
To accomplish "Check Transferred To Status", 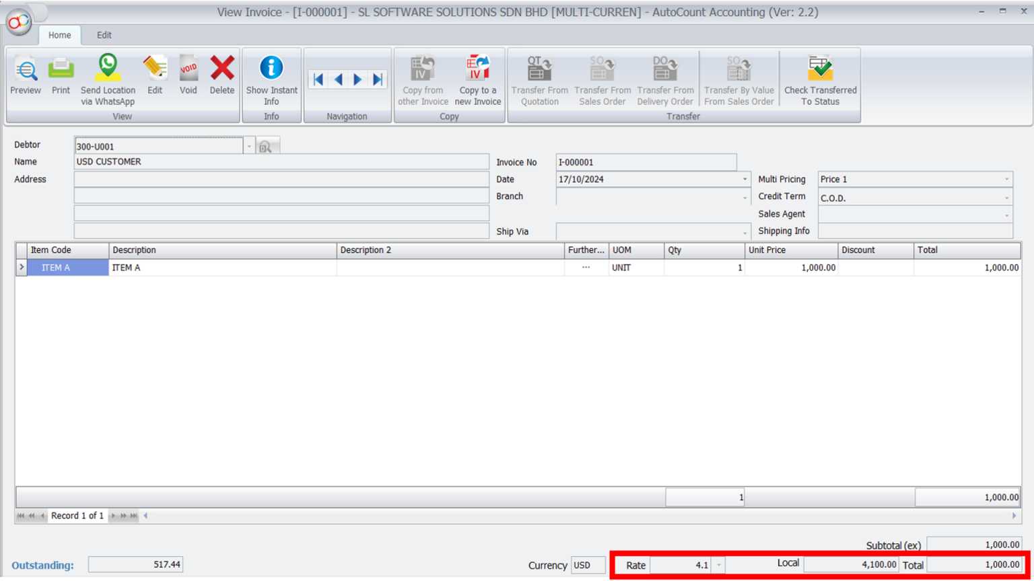I will (820, 80).
